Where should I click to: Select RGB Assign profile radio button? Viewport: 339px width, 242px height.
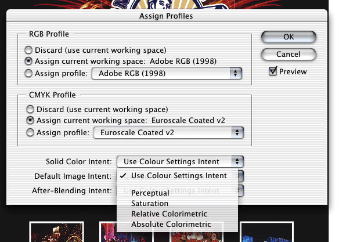click(x=28, y=73)
